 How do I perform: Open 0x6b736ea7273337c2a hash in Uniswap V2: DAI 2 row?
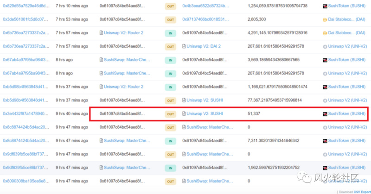[x=26, y=46]
